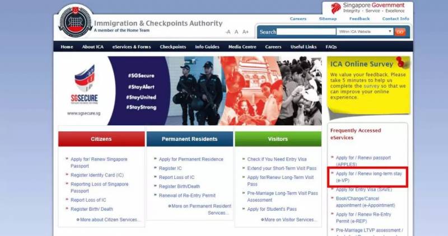Open Apply for / Renew long-term stay (e-VP)
Viewport: 448px width, 236px height.
pyautogui.click(x=368, y=177)
